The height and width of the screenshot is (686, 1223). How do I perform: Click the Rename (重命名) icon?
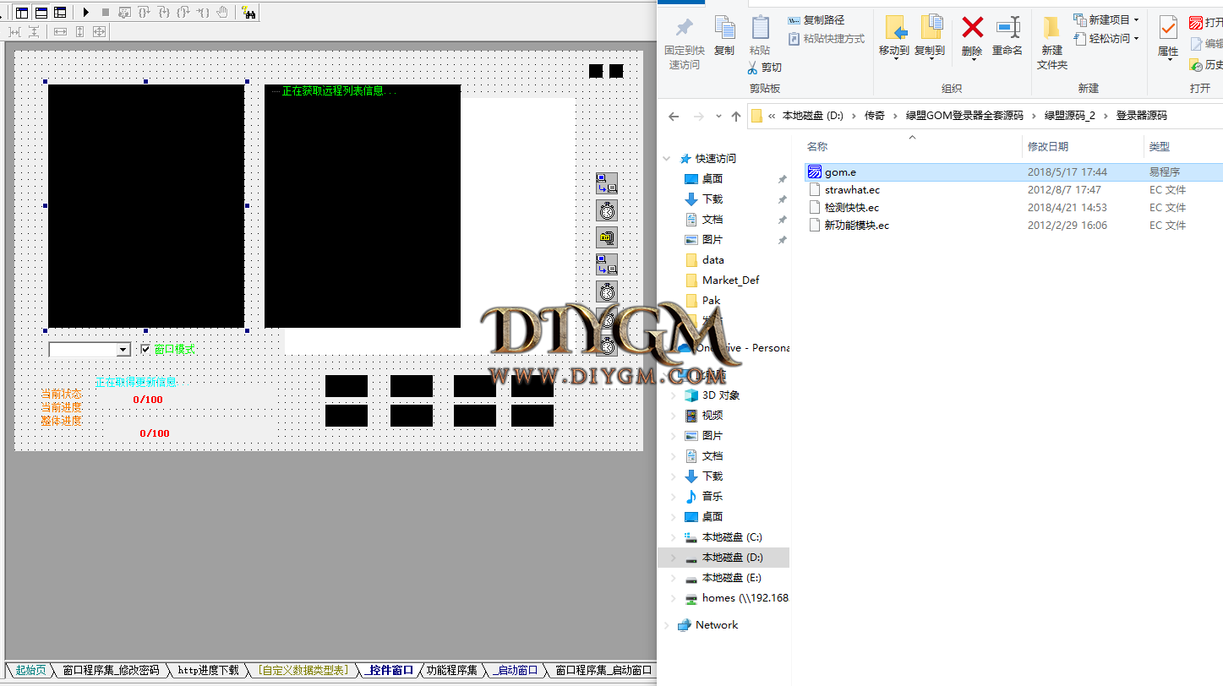(x=1007, y=27)
